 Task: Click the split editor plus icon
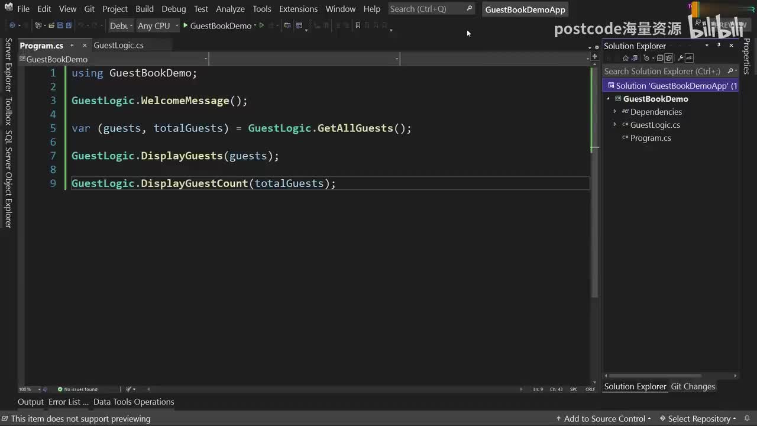point(594,57)
